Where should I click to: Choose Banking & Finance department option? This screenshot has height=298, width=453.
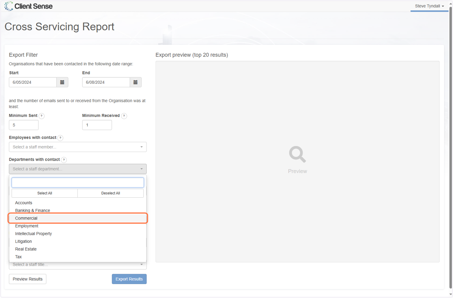(x=78, y=210)
